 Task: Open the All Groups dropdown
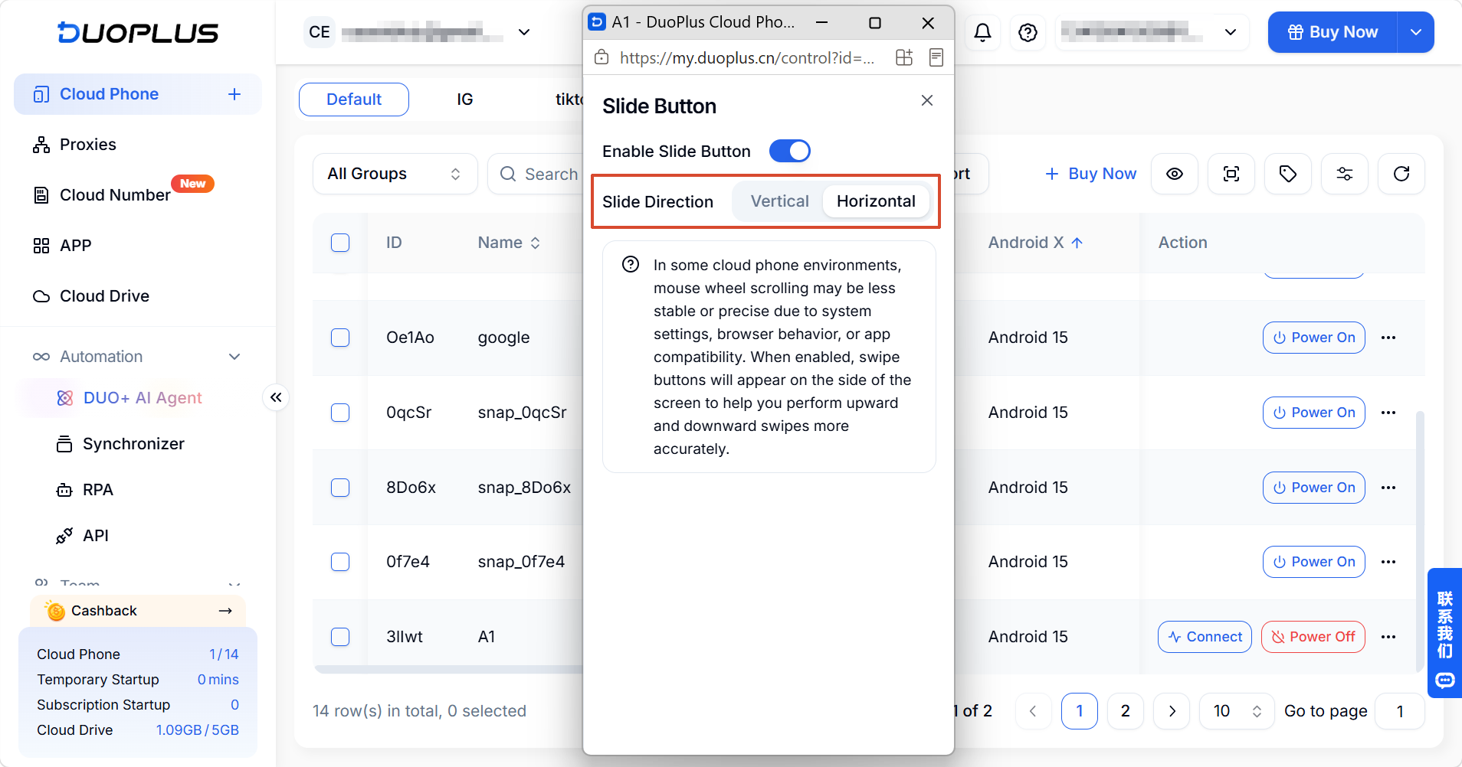coord(395,174)
